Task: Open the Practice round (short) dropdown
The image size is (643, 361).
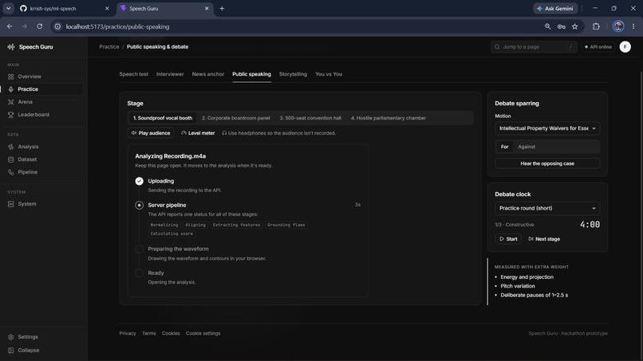Action: tap(547, 208)
